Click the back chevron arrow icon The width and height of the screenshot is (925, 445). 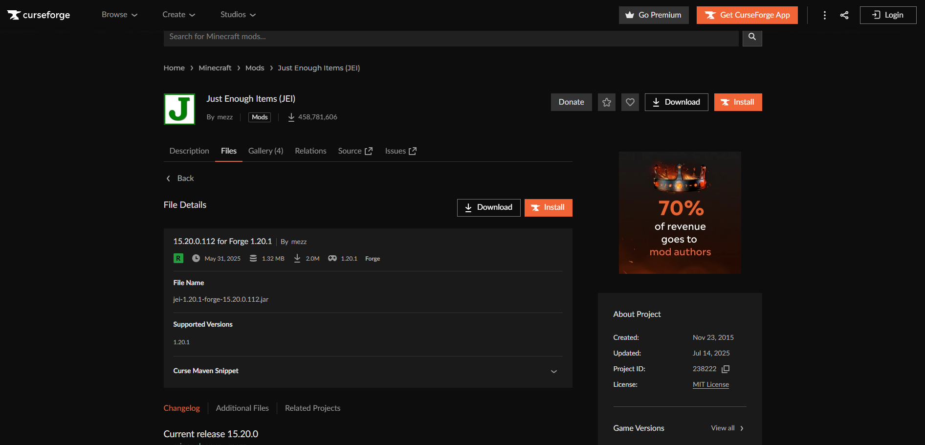[x=168, y=178]
